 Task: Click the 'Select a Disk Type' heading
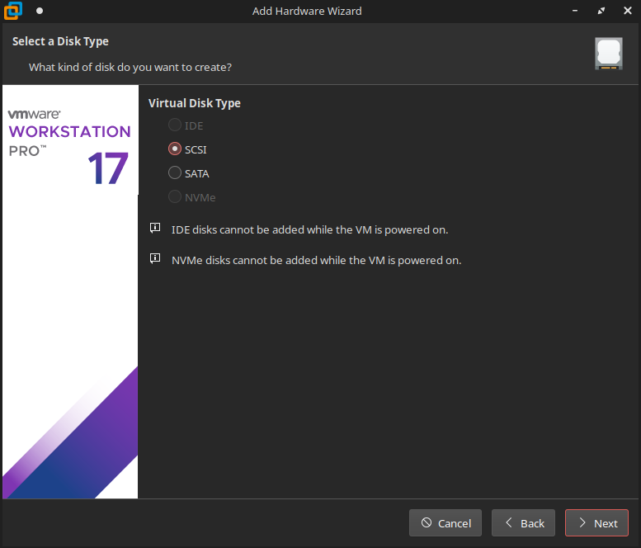(x=60, y=41)
